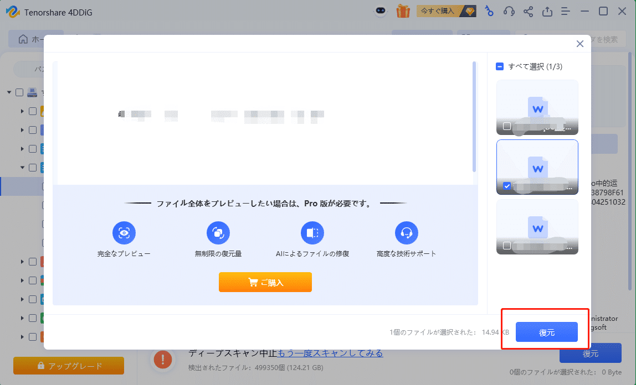Click the 高度な技術サポート headset icon
This screenshot has height=385, width=636.
point(407,233)
